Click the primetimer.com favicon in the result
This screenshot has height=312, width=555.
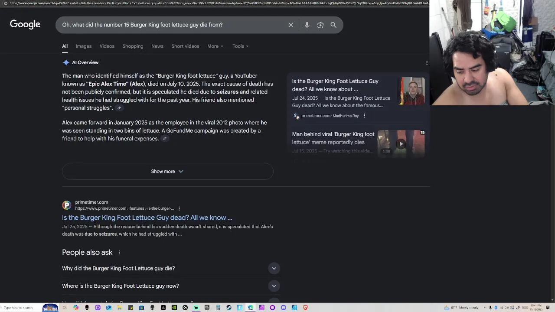(66, 205)
